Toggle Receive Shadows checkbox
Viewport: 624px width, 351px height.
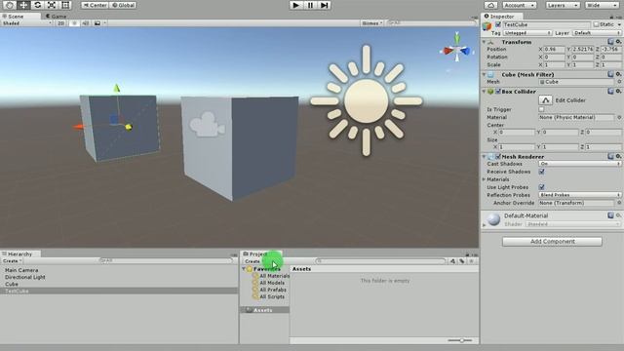coord(541,172)
